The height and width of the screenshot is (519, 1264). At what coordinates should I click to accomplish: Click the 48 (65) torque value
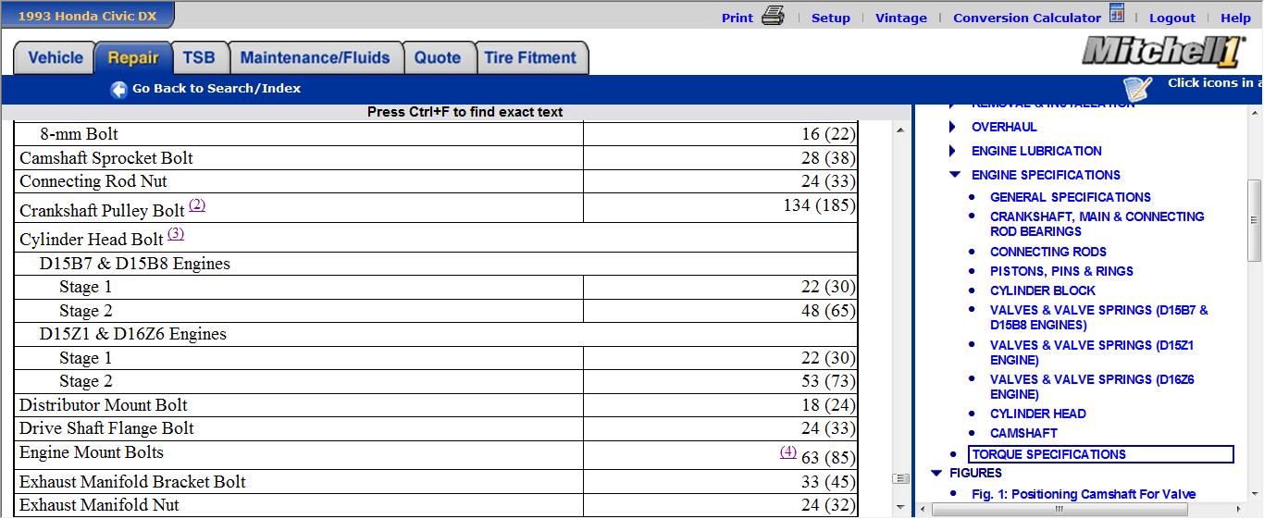[x=828, y=311]
